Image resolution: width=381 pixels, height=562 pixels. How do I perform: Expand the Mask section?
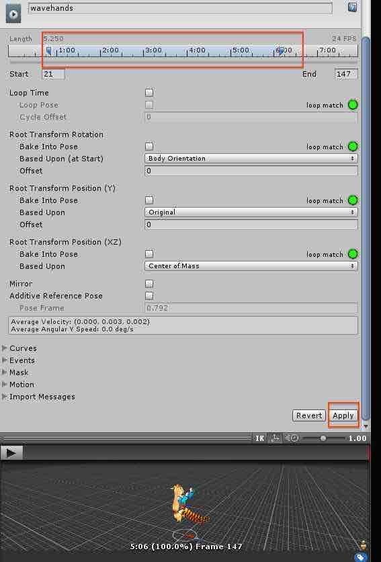[x=5, y=372]
